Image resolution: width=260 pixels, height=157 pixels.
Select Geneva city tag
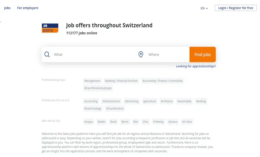tap(173, 122)
